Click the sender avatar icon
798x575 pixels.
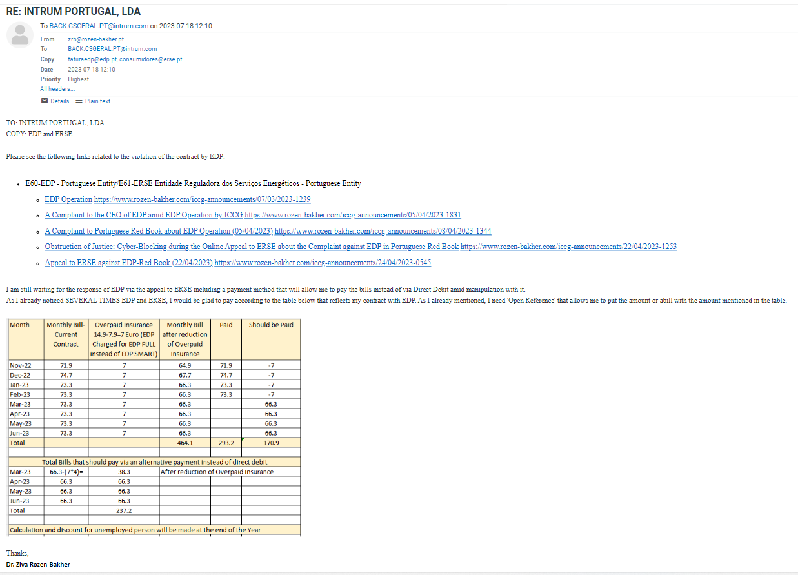[x=20, y=35]
